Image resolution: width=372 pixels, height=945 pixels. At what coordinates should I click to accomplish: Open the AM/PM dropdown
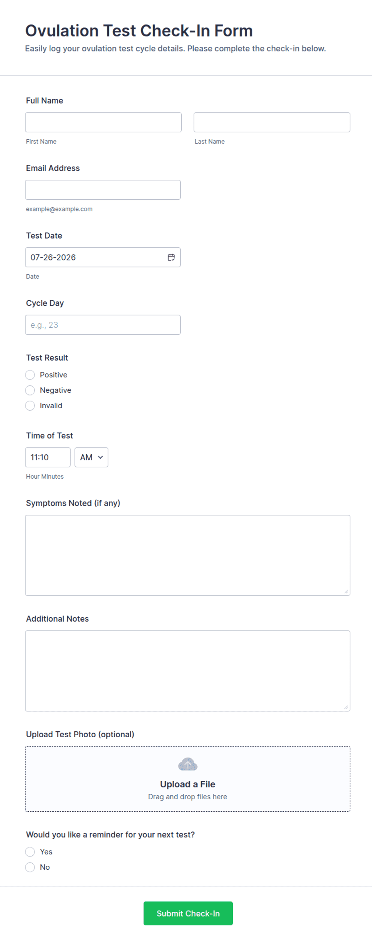pyautogui.click(x=91, y=457)
